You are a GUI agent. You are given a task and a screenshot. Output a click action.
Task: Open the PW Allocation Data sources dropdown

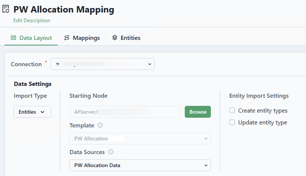pyautogui.click(x=140, y=165)
